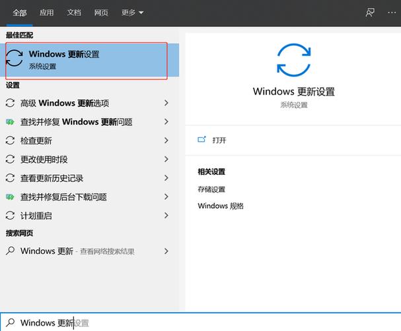This screenshot has width=401, height=331.
Task: Click the sync icon beside 检查更新
Action: pyautogui.click(x=10, y=140)
